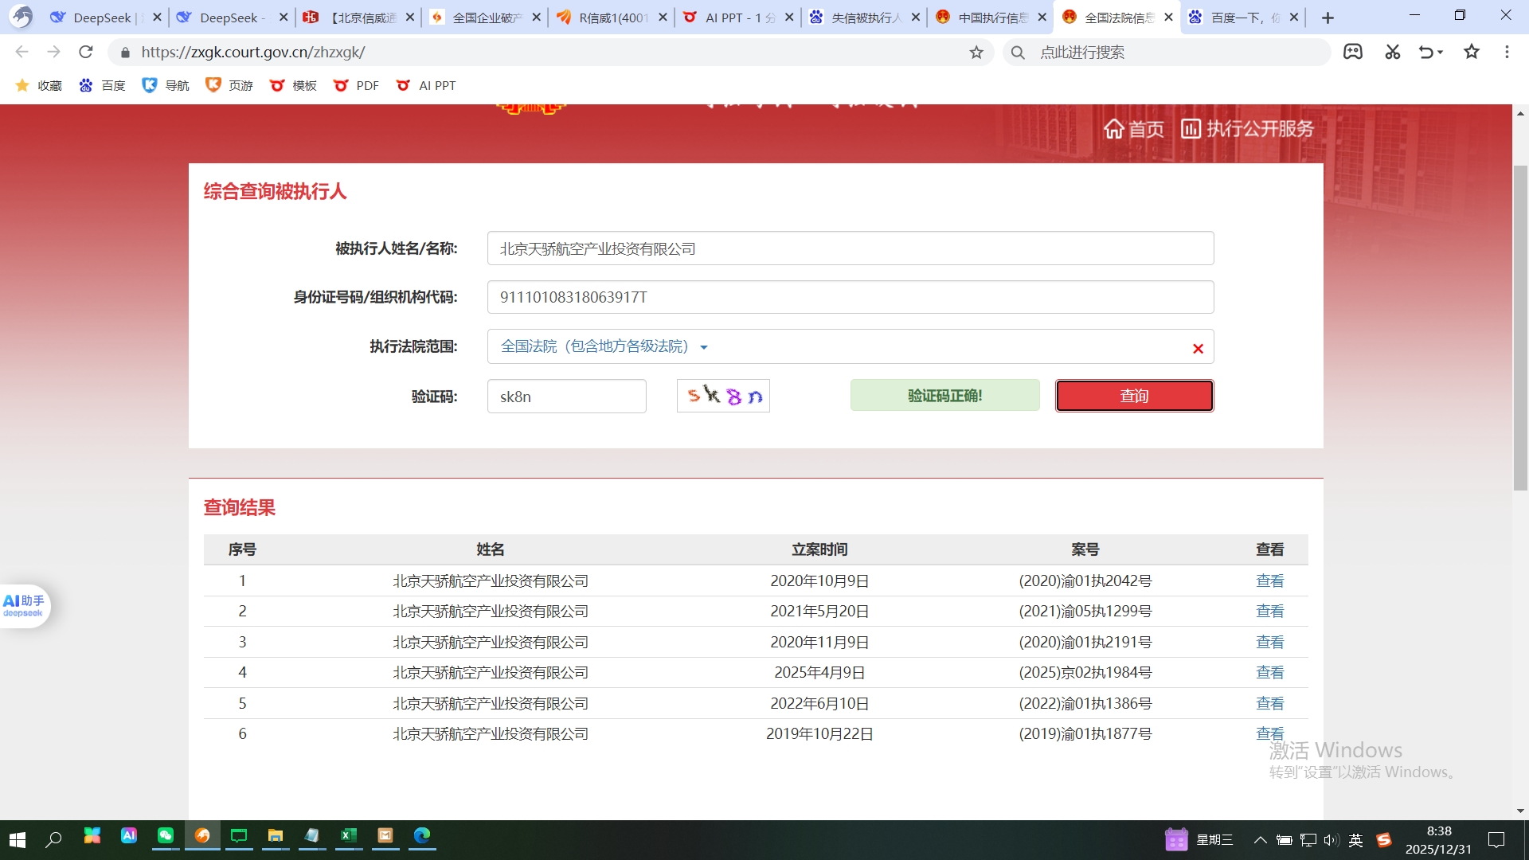1529x860 pixels.
Task: Click the 验证码 input field
Action: click(x=566, y=397)
